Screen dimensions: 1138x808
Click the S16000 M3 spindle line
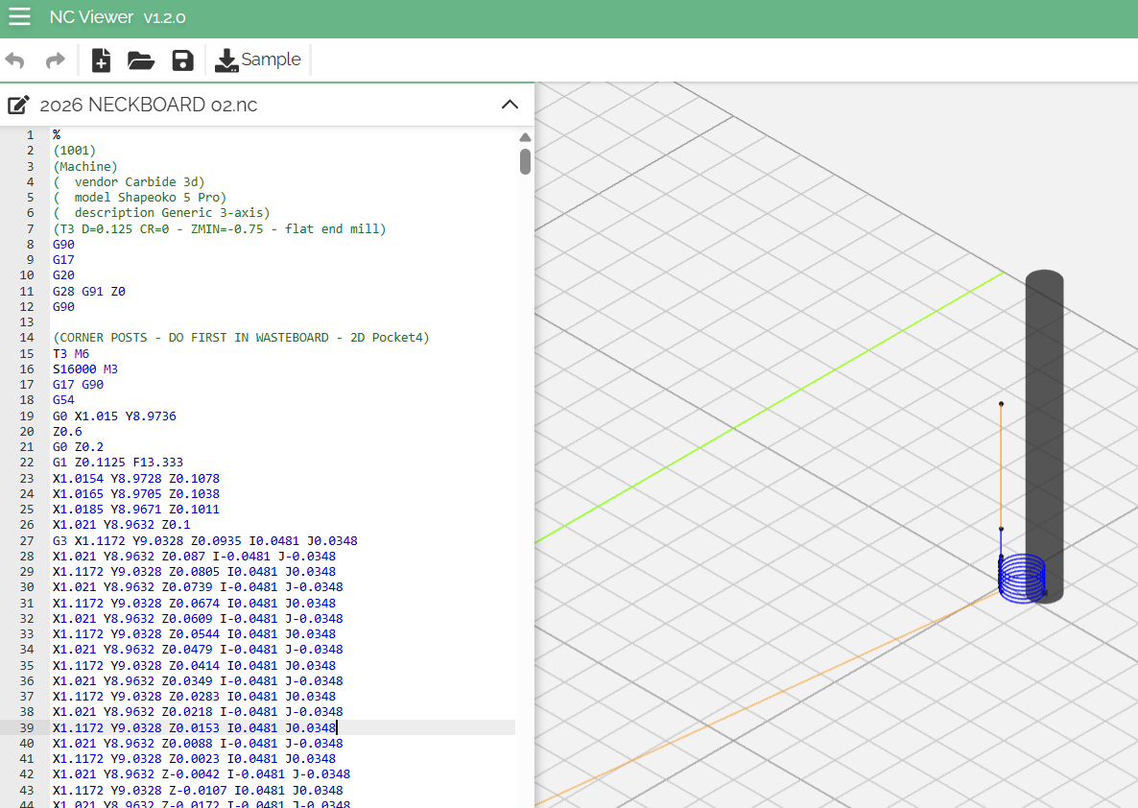[85, 368]
